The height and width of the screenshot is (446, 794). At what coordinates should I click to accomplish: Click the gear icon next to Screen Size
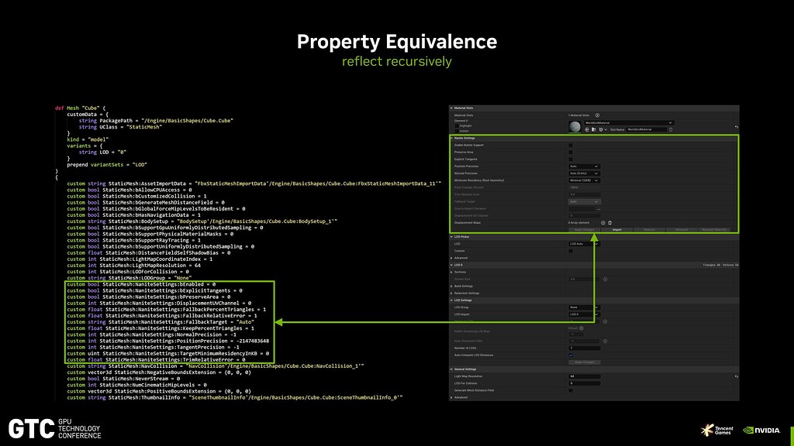[605, 279]
